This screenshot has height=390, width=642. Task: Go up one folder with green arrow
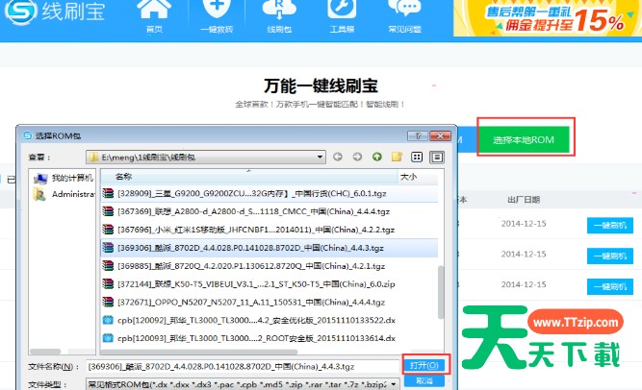click(377, 157)
